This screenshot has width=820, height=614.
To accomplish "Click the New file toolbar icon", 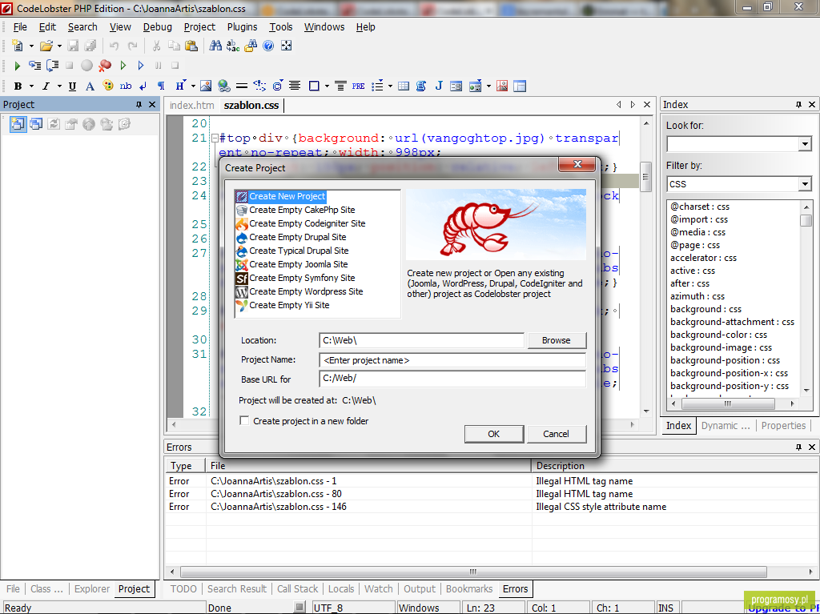I will click(x=18, y=46).
